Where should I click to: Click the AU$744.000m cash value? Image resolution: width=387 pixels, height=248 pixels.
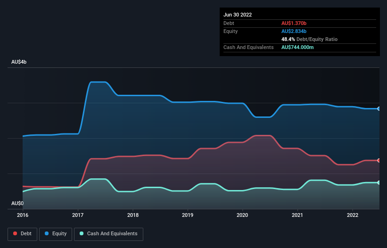(x=297, y=47)
